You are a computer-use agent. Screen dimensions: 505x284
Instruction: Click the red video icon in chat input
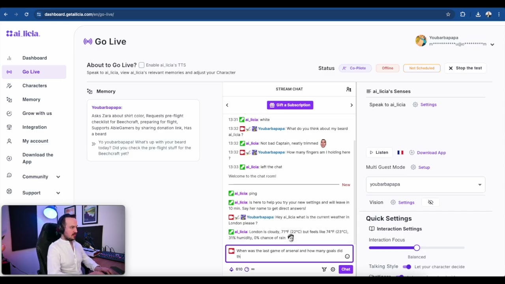(x=231, y=251)
